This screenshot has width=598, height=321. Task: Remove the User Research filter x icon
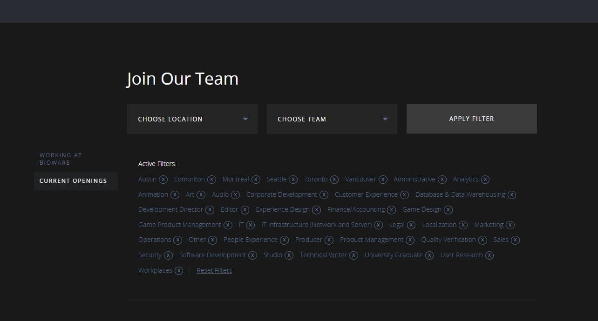pyautogui.click(x=489, y=255)
